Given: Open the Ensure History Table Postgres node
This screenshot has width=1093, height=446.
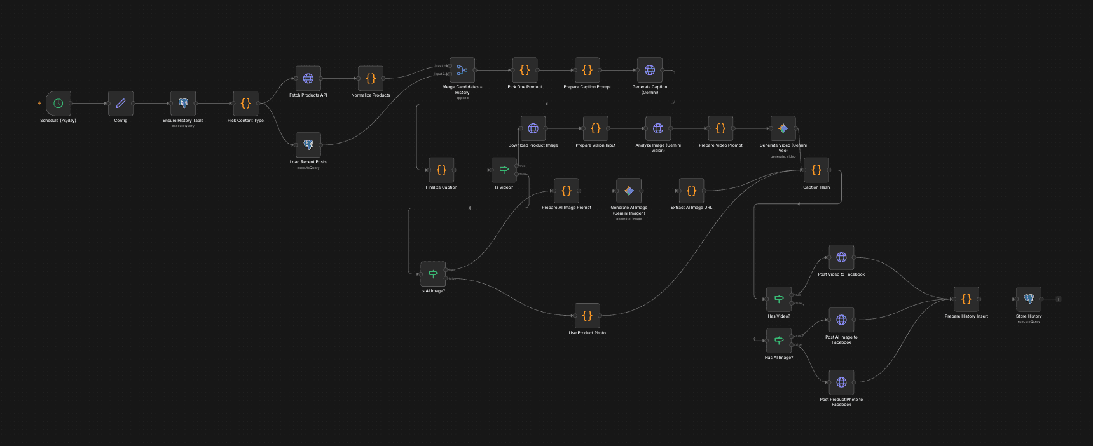Looking at the screenshot, I should 183,104.
